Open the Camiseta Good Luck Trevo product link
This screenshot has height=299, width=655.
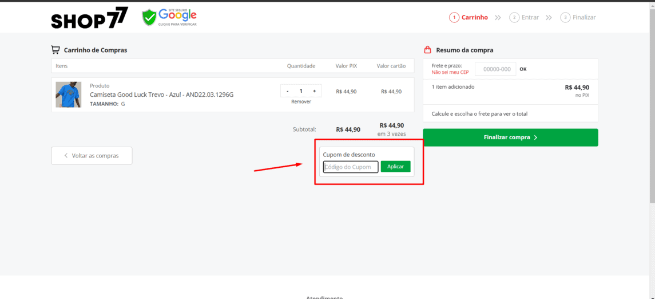pyautogui.click(x=161, y=95)
